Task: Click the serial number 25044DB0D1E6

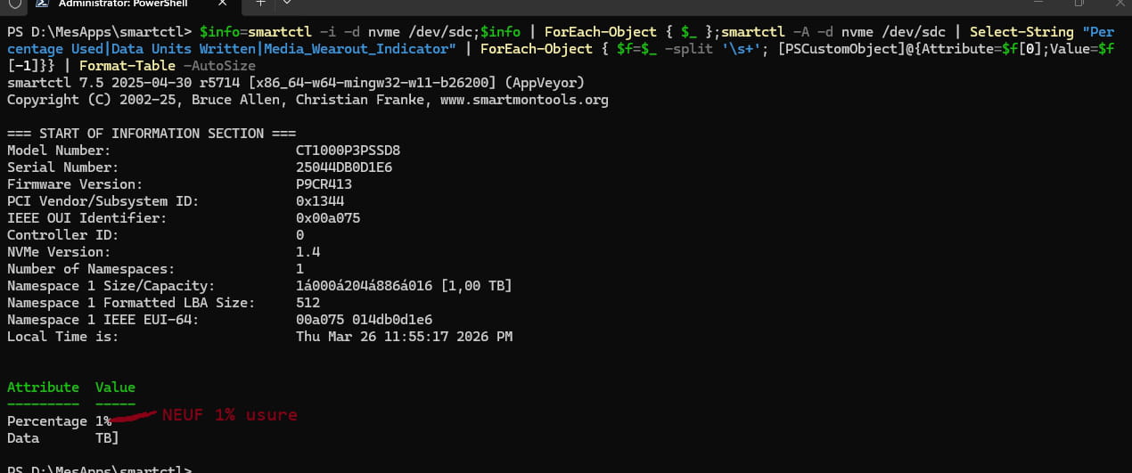Action: click(344, 167)
